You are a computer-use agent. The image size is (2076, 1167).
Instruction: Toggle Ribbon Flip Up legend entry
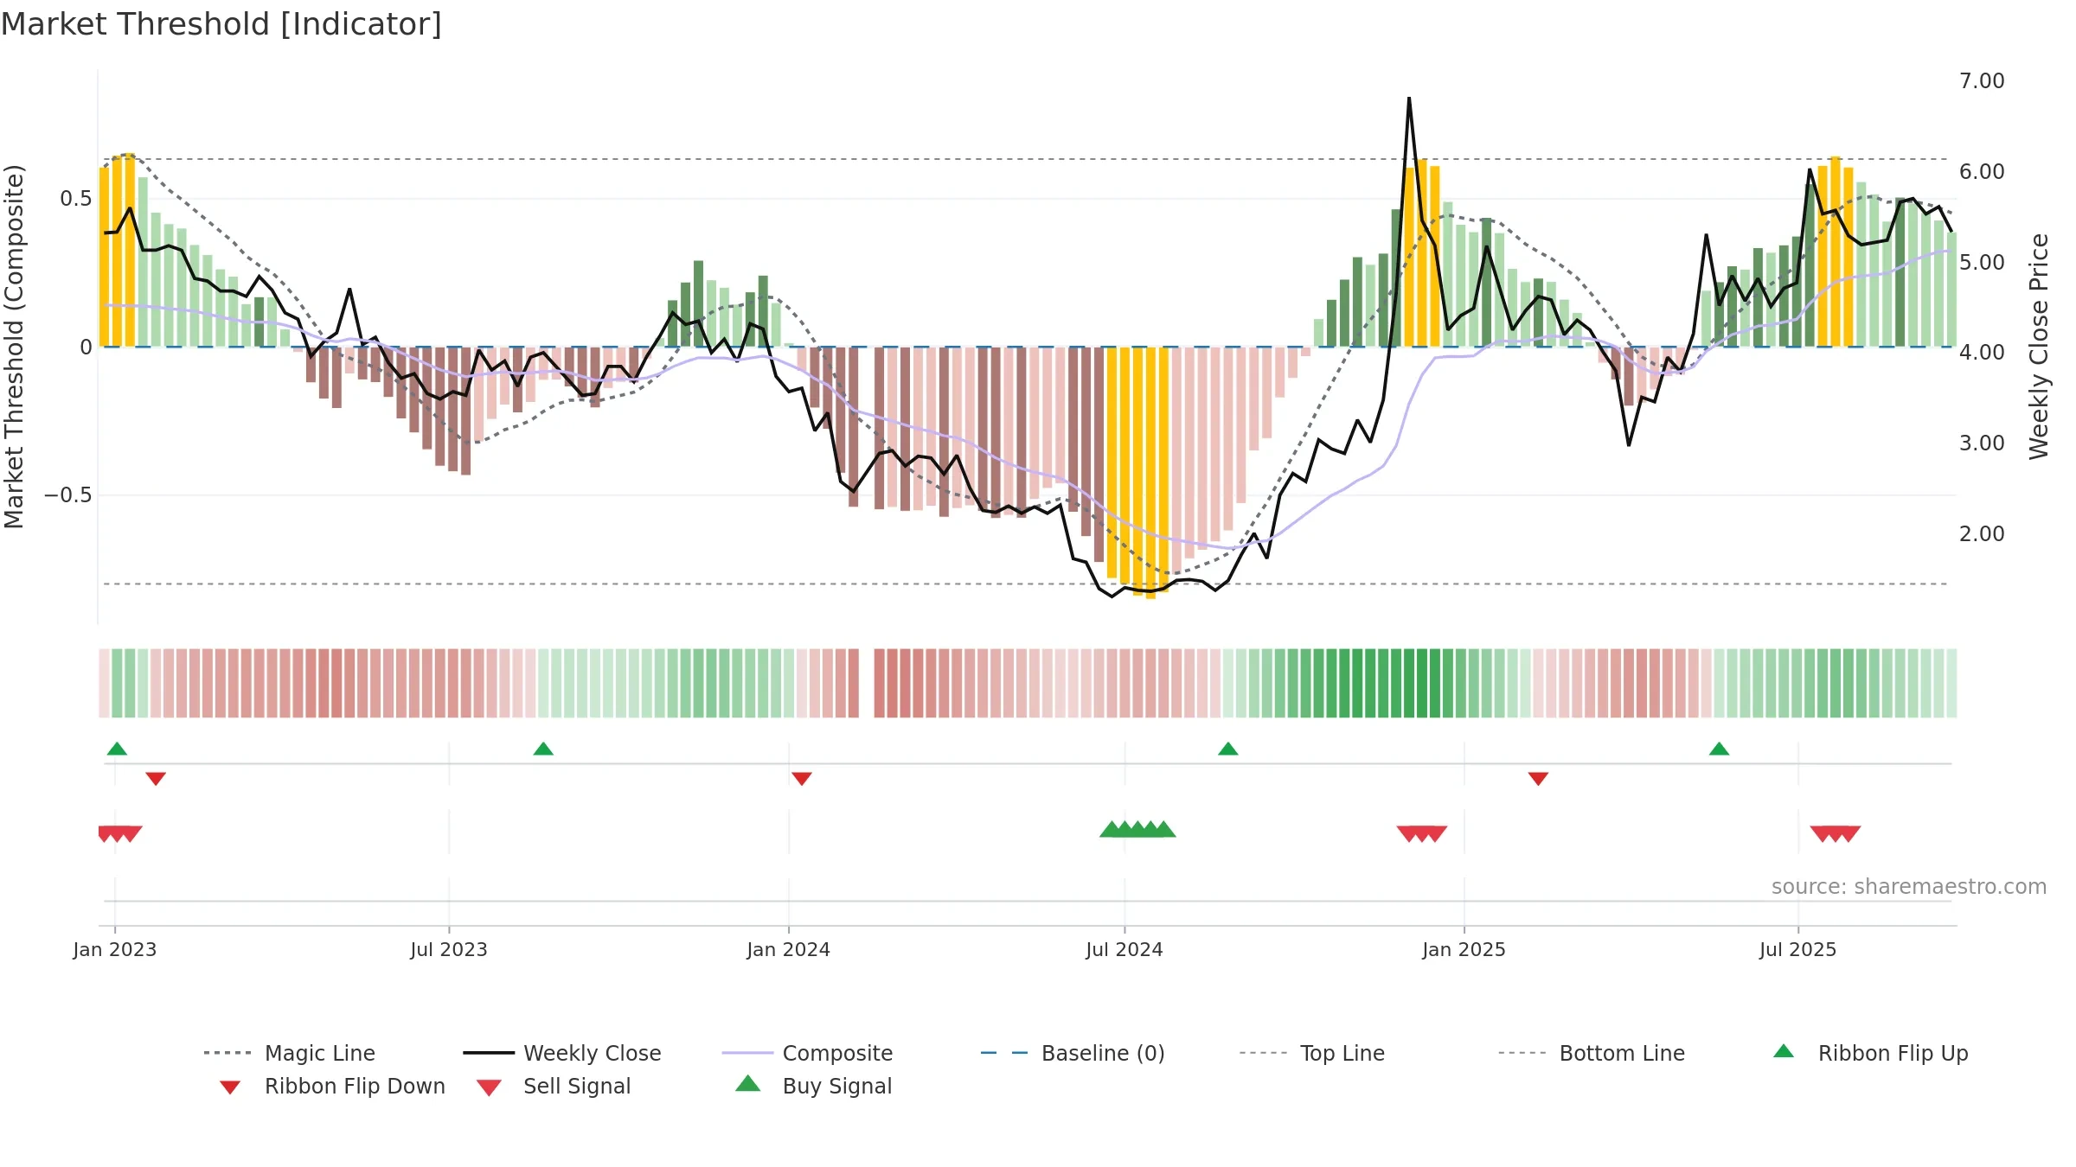point(1870,1053)
